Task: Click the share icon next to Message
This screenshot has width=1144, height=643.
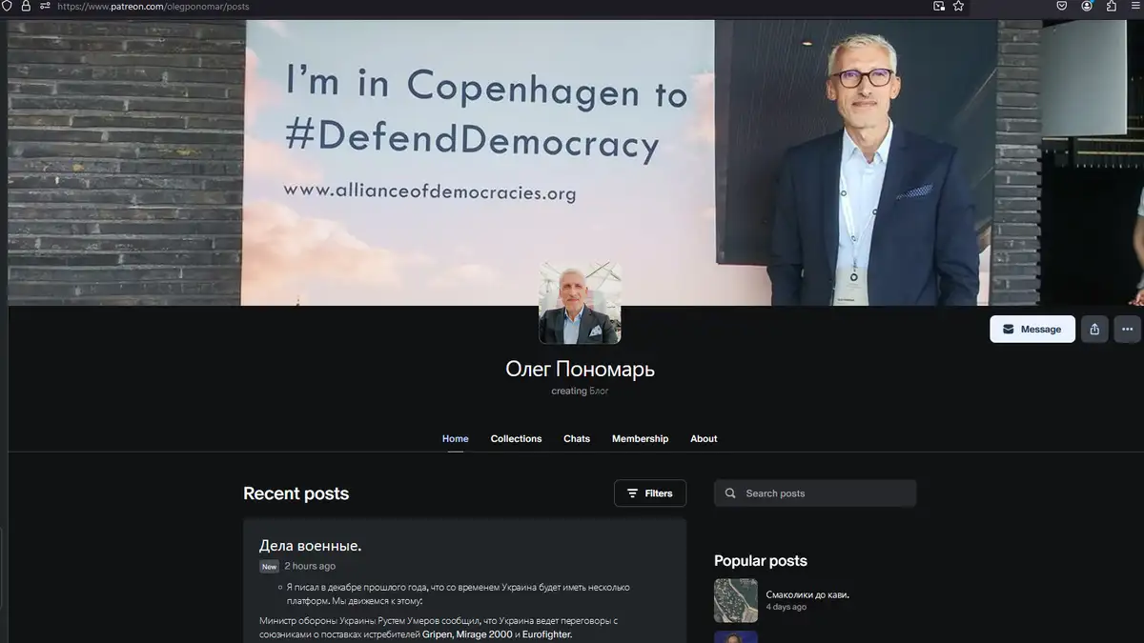Action: click(x=1094, y=329)
